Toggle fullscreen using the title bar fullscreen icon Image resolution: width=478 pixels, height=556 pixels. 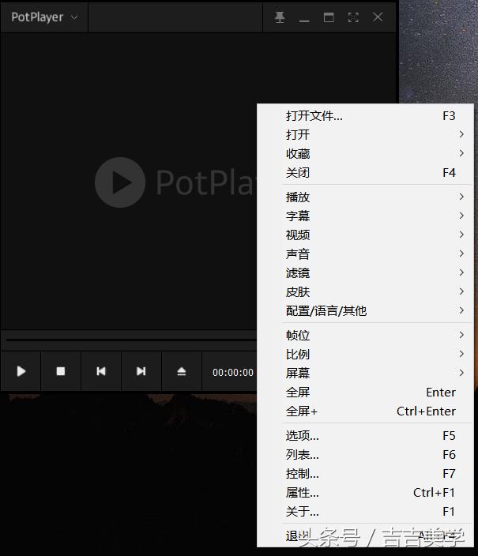tap(353, 17)
